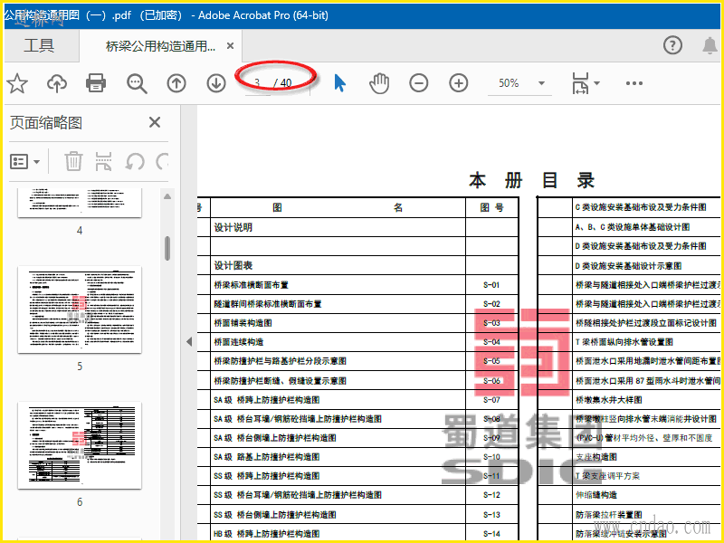Click the 页面缩略图 panel title
Viewport: 724px width, 543px height.
[46, 123]
